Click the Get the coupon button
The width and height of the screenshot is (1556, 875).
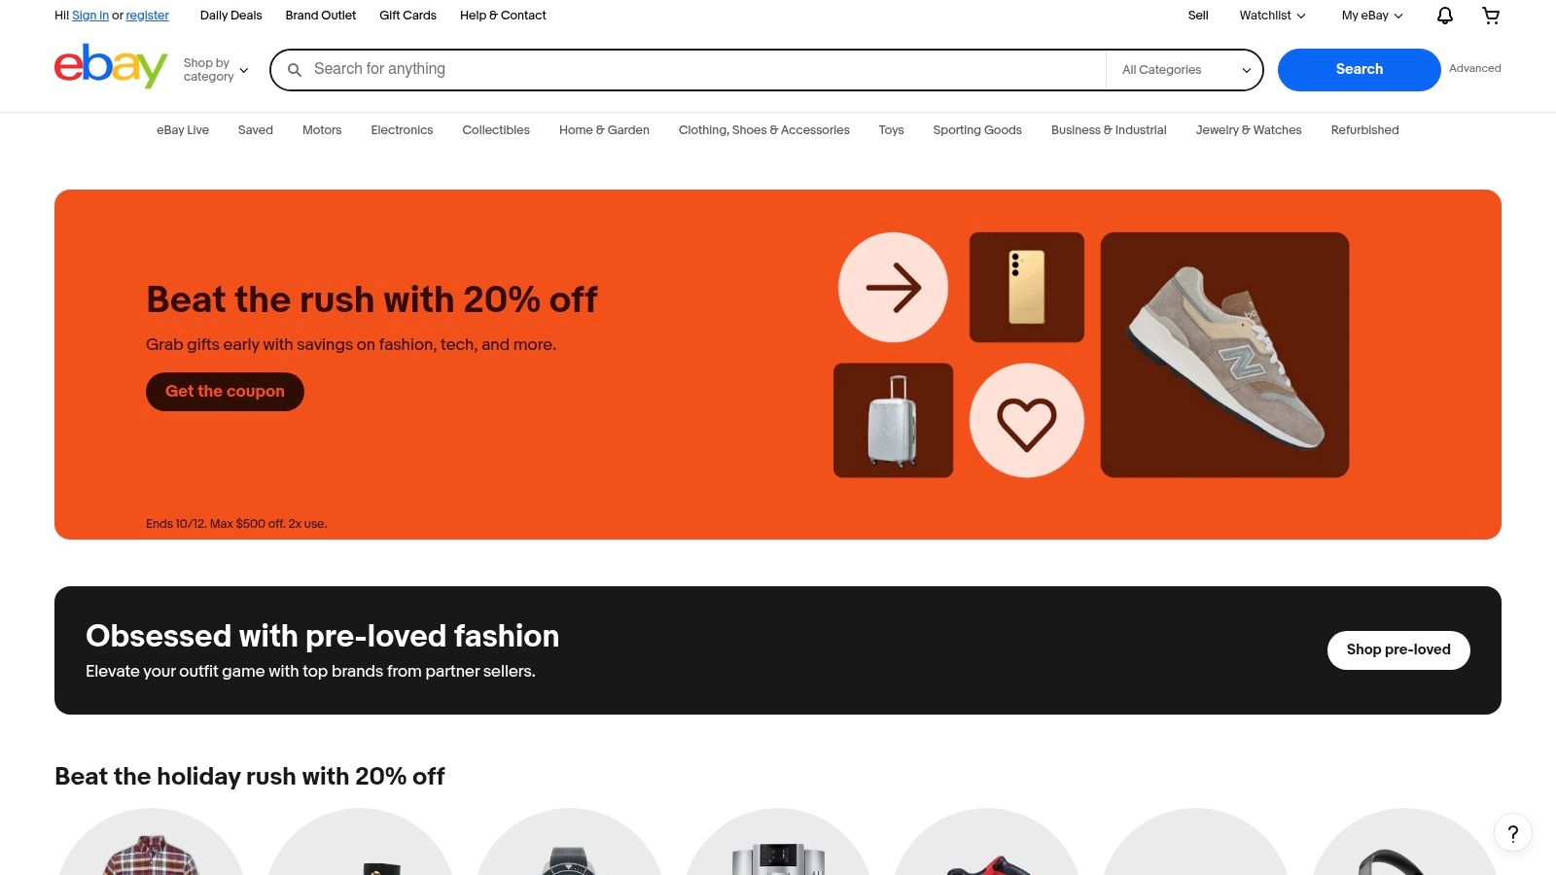pyautogui.click(x=225, y=392)
